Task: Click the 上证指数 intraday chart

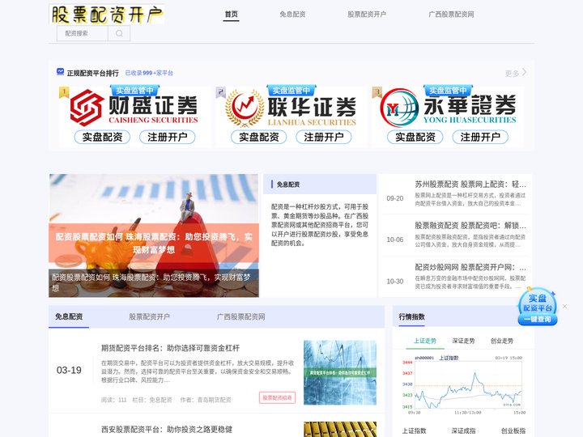Action: tap(464, 385)
